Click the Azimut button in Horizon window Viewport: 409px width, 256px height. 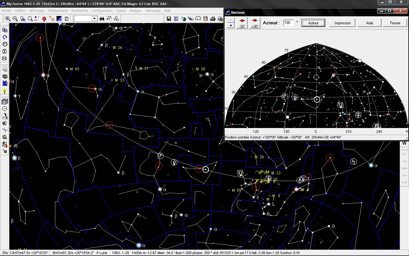[x=313, y=23]
